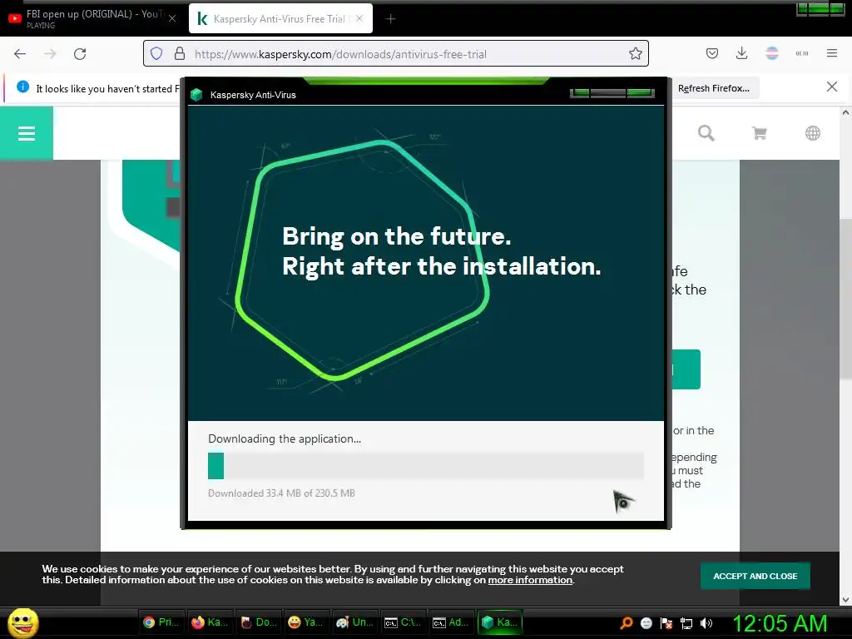Open the network tray icon
Image resolution: width=852 pixels, height=639 pixels.
point(686,623)
